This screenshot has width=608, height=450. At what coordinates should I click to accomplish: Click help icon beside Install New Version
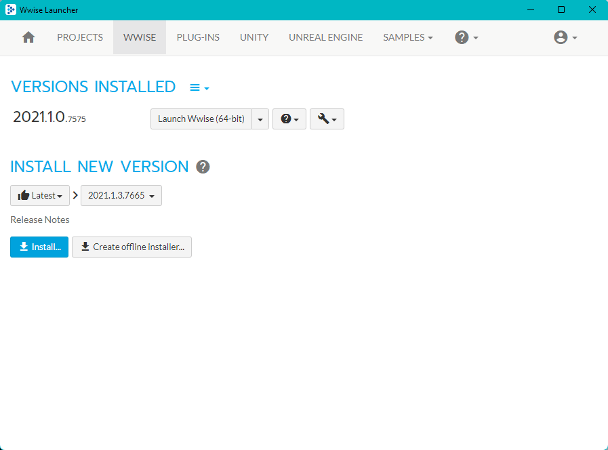(x=203, y=167)
